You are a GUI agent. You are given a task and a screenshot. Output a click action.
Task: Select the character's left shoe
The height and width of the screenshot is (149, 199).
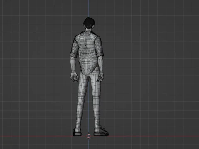(x=77, y=132)
